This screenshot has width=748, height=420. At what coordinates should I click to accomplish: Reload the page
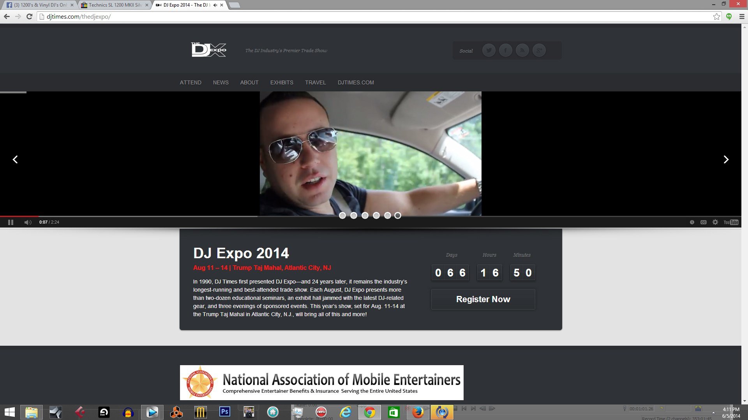click(29, 16)
